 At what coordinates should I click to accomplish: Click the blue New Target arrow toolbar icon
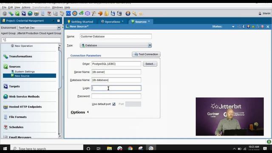pos(24,13)
